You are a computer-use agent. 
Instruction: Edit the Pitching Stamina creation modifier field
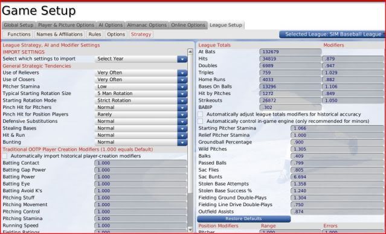coord(141,218)
